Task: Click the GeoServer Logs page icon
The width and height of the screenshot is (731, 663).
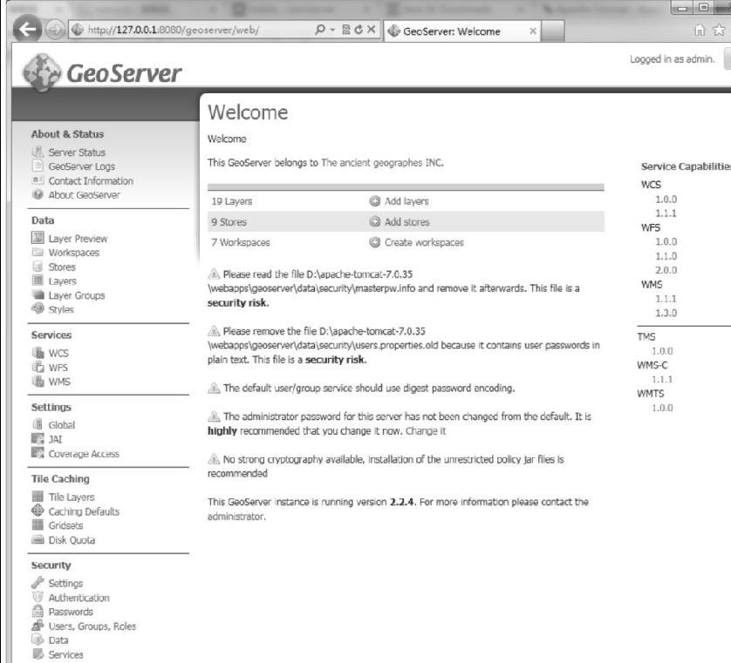Action: [38, 166]
